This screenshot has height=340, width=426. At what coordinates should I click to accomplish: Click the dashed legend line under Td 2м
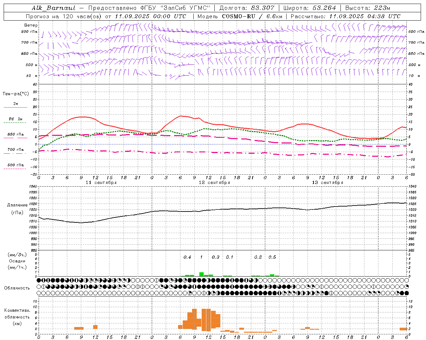[15, 123]
